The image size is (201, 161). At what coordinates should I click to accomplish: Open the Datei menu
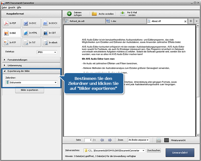click(x=4, y=7)
